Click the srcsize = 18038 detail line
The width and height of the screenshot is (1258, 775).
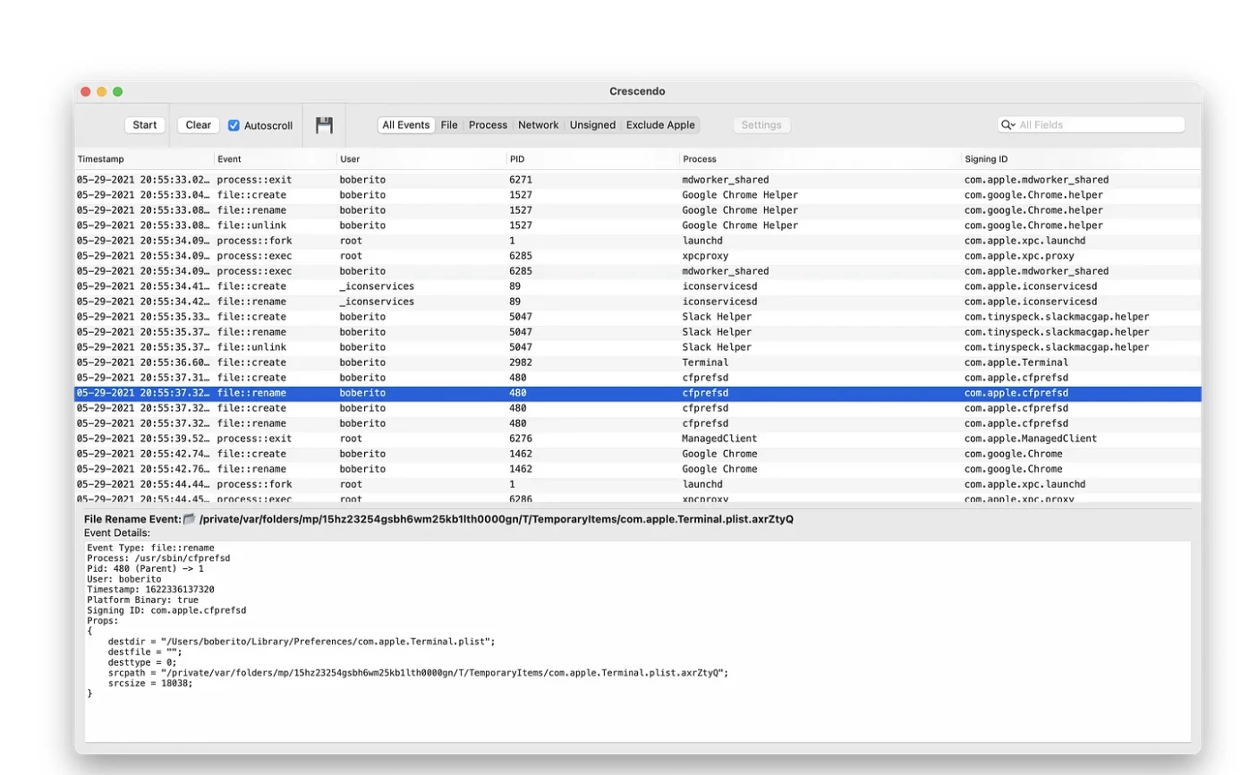click(150, 684)
